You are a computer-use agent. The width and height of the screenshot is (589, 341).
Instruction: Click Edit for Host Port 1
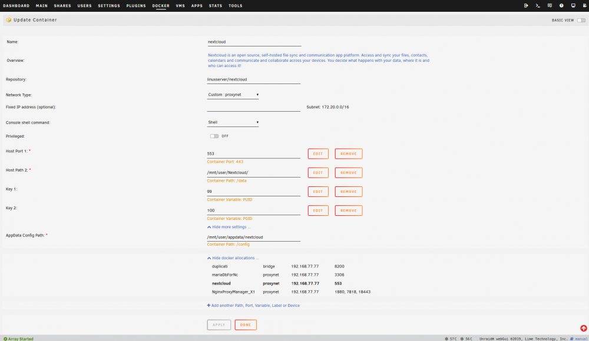pyautogui.click(x=318, y=154)
